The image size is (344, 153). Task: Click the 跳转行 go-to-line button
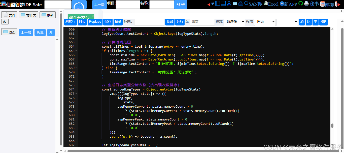click(x=71, y=22)
